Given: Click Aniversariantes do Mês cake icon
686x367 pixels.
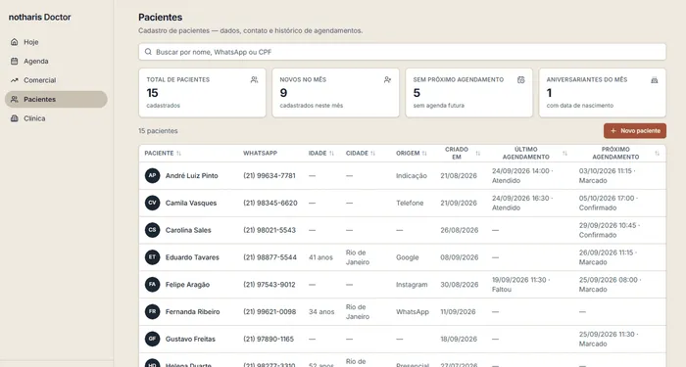Looking at the screenshot, I should [x=655, y=79].
